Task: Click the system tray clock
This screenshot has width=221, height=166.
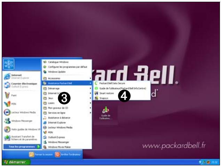Action: point(214,162)
